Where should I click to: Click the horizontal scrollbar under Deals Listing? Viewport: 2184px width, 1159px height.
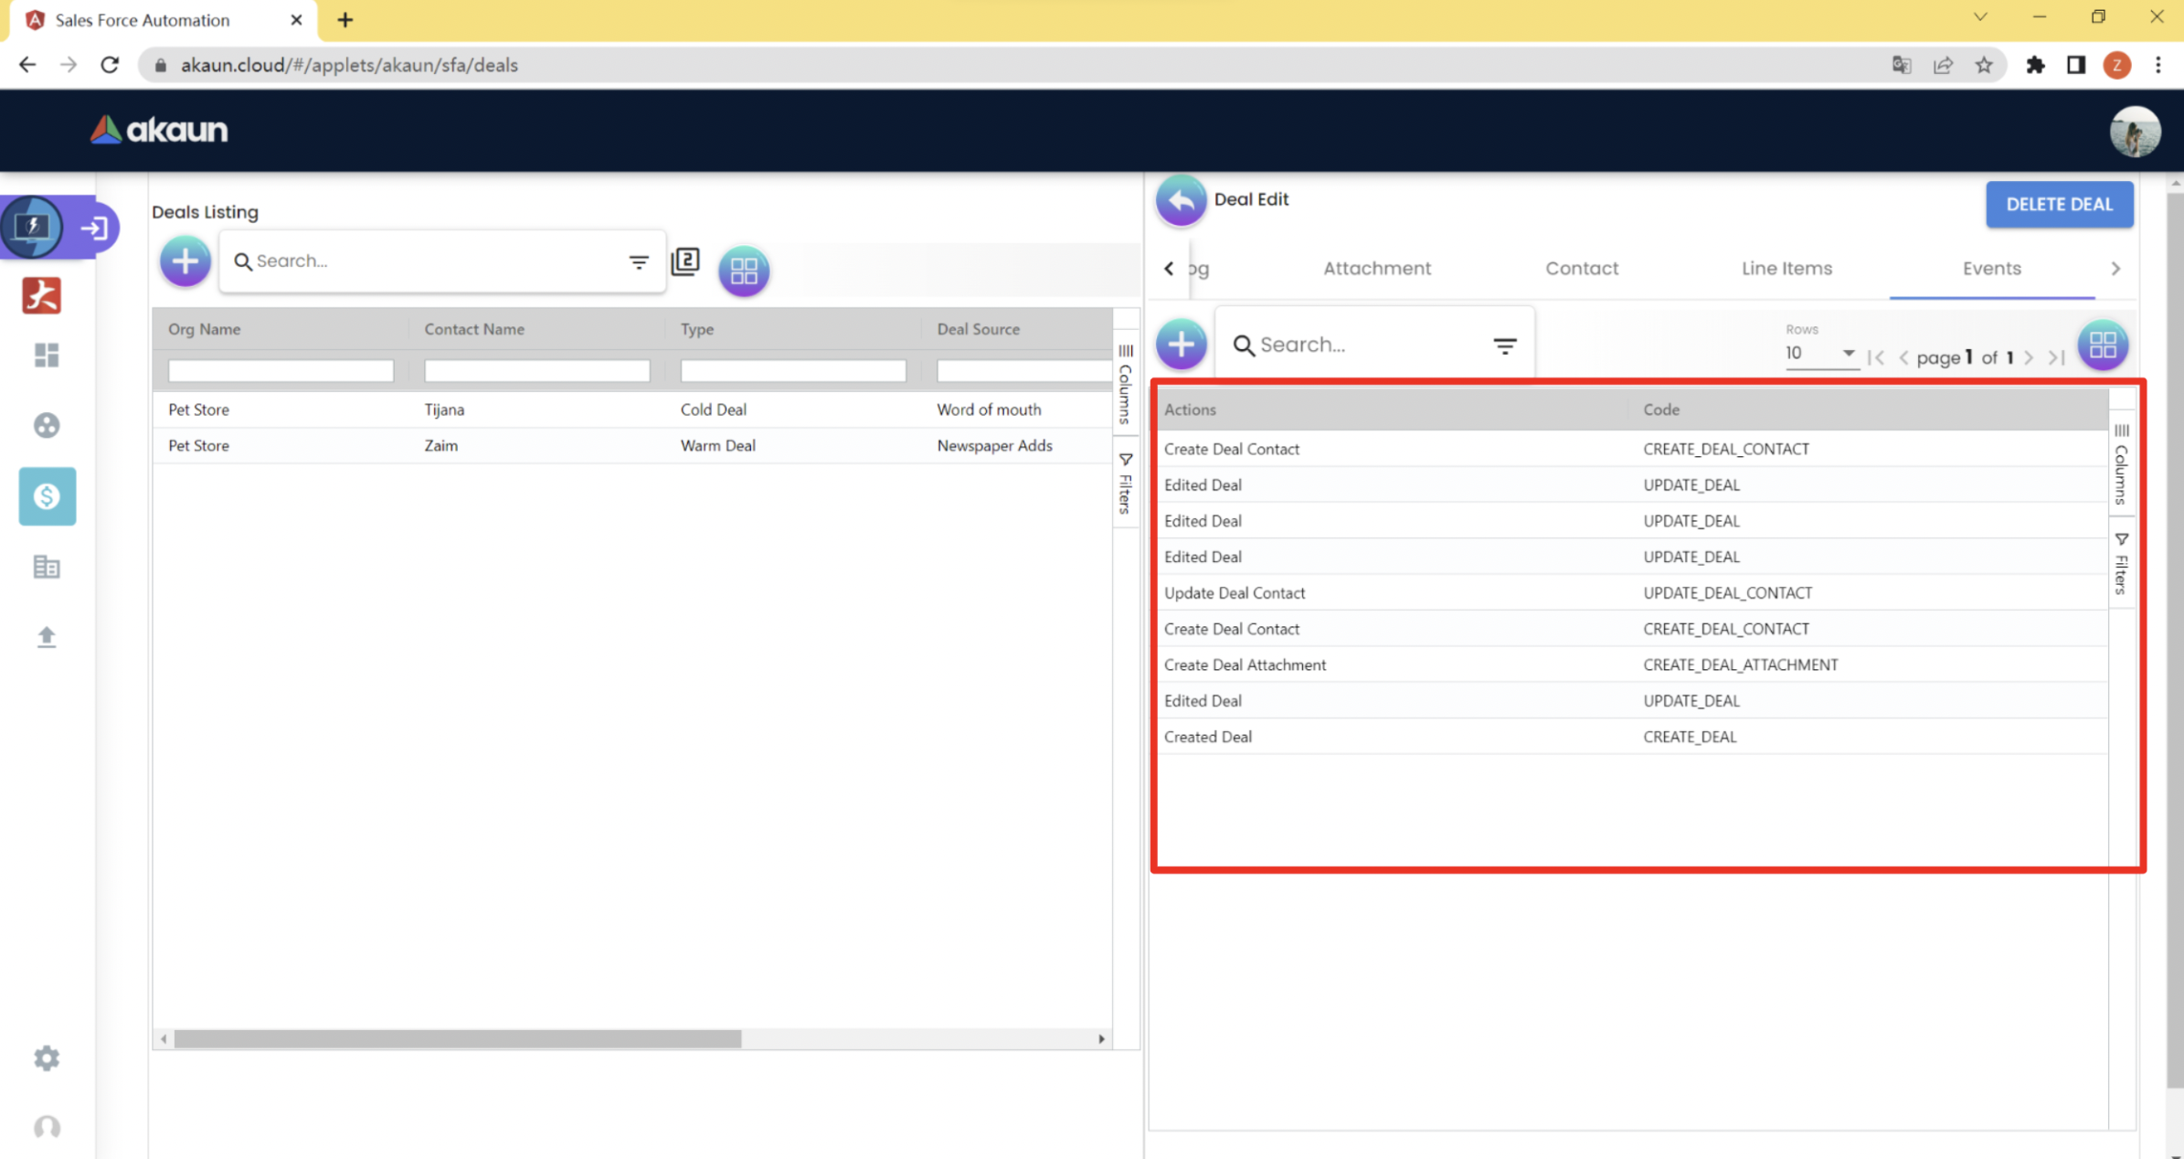(x=457, y=1039)
